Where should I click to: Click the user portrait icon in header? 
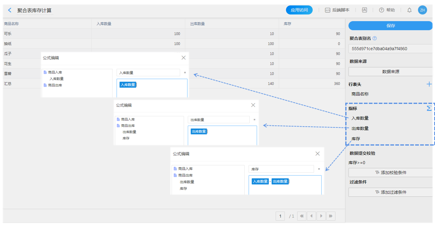[364, 10]
